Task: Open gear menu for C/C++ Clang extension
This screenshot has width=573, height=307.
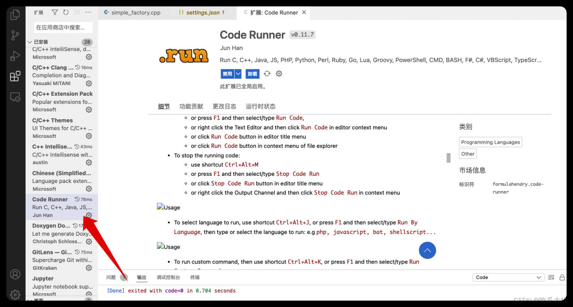Action: point(89,83)
